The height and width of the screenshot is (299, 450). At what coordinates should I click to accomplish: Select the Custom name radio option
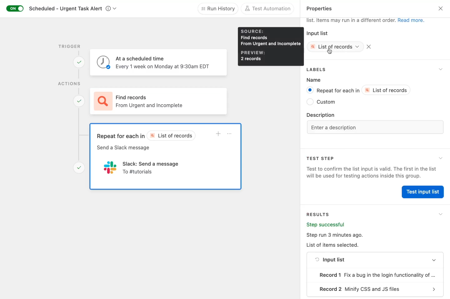[x=310, y=102]
